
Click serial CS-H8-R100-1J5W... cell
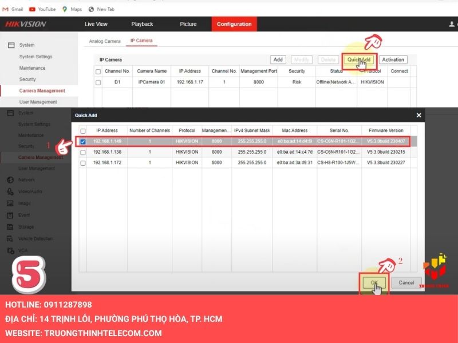339,162
